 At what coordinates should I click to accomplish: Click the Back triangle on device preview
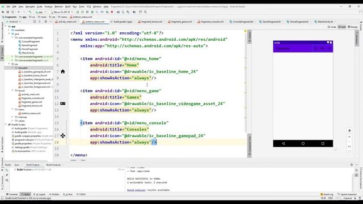[x=284, y=143]
